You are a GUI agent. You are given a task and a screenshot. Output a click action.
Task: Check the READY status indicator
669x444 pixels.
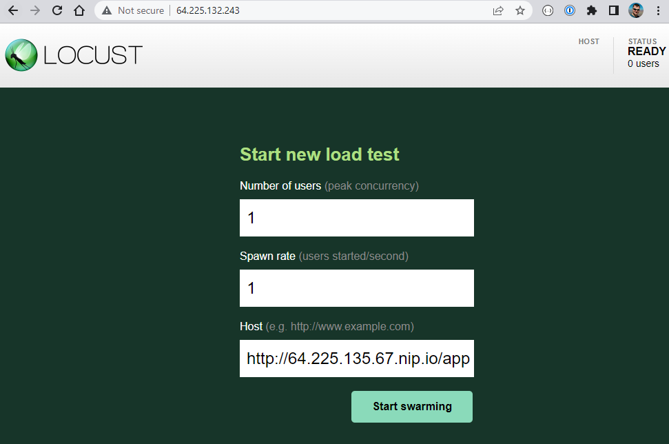click(646, 51)
